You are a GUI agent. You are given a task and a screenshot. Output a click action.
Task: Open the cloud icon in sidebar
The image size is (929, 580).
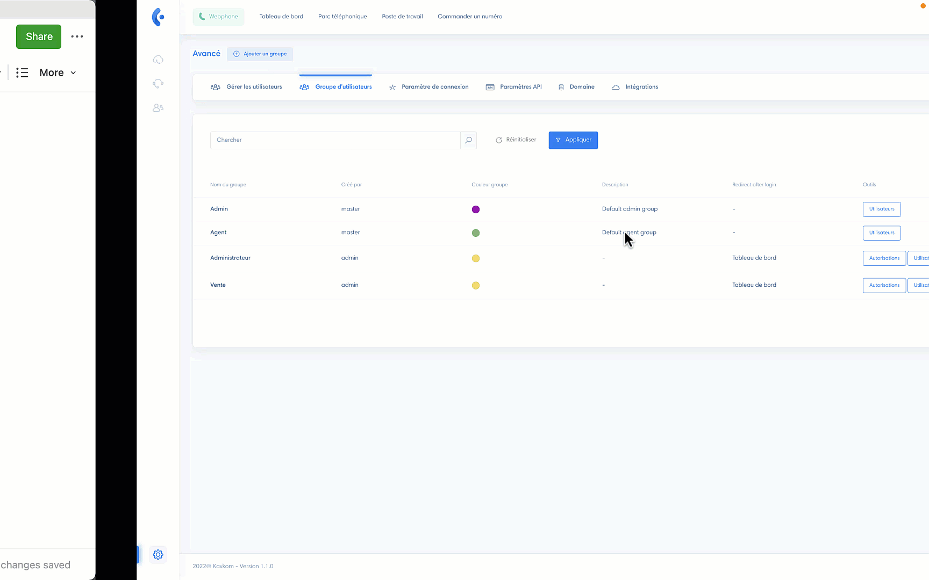(x=158, y=60)
